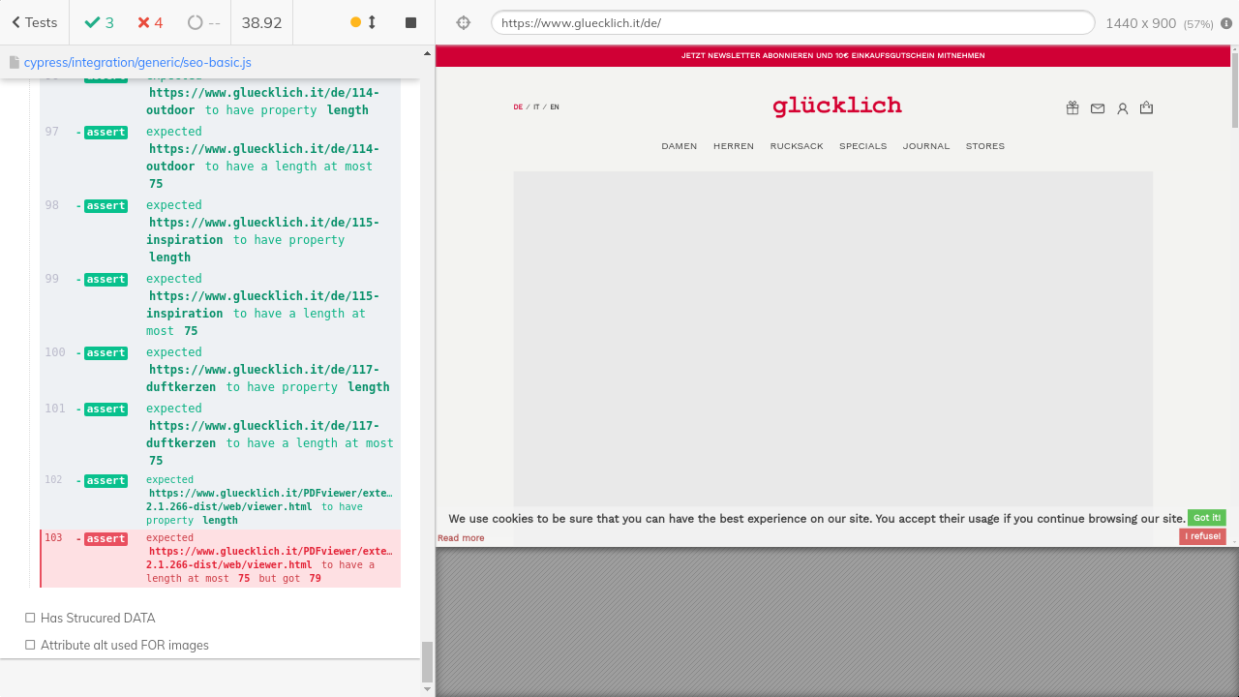The height and width of the screenshot is (697, 1239).
Task: Open the shopping bag icon
Action: pos(1147,107)
